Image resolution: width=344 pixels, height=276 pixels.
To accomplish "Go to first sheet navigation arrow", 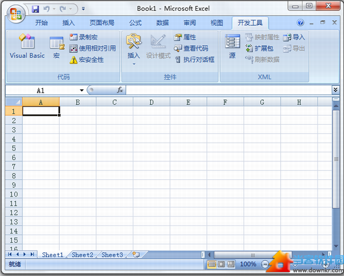I will coord(9,254).
